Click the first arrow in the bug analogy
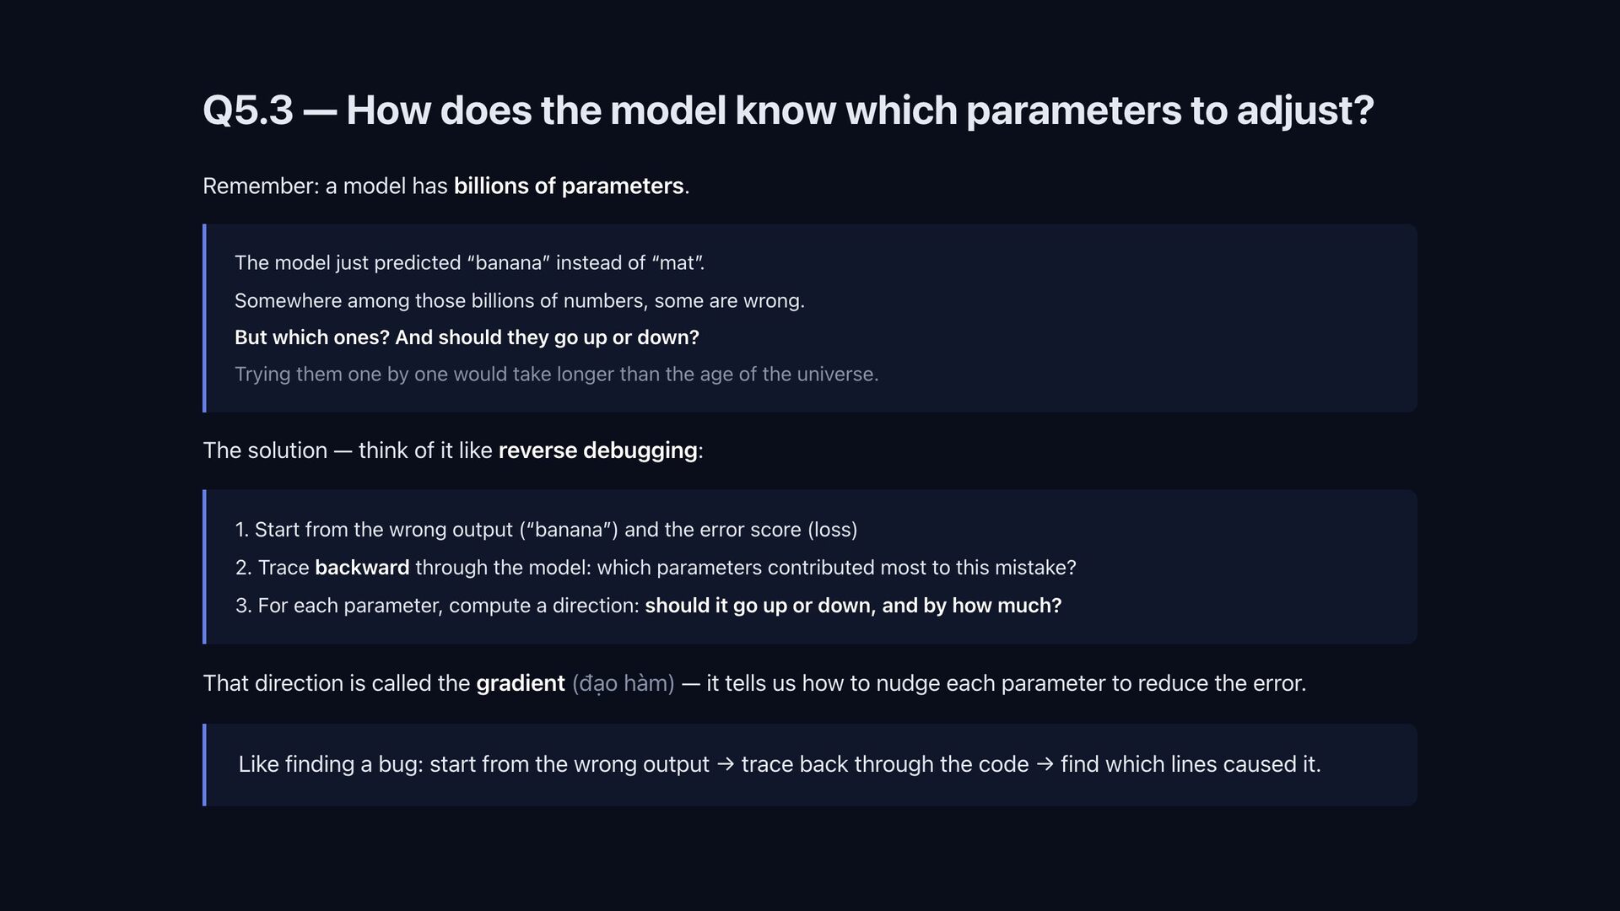Viewport: 1620px width, 911px height. click(725, 764)
